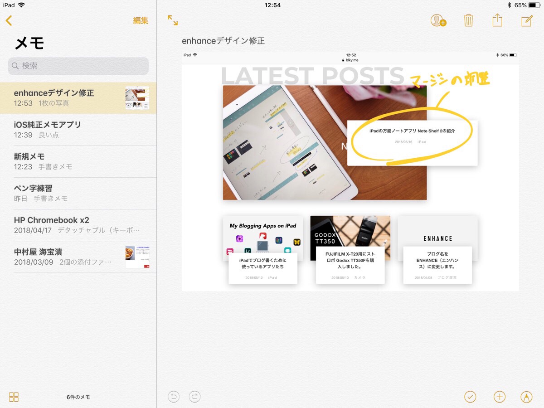This screenshot has width=544, height=408.
Task: Expand note to full screen
Action: click(172, 20)
